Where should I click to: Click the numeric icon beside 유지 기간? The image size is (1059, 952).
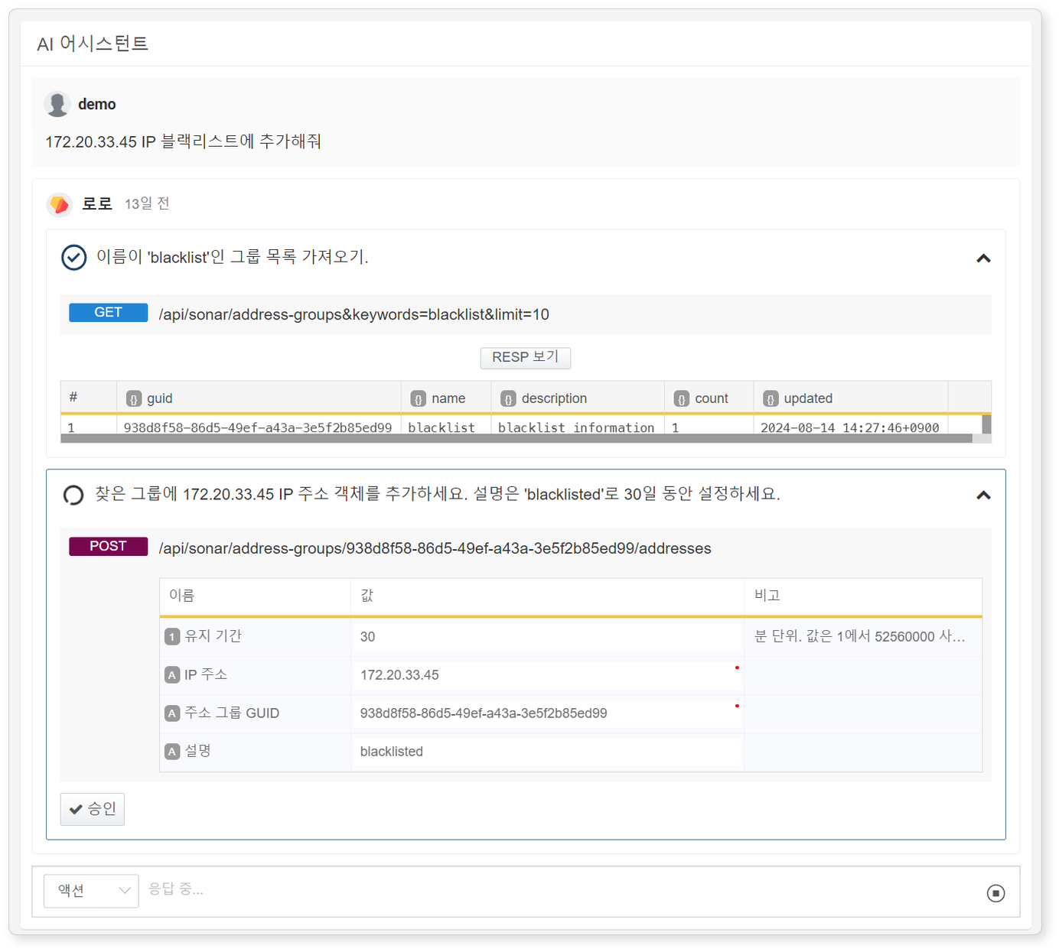(x=172, y=637)
